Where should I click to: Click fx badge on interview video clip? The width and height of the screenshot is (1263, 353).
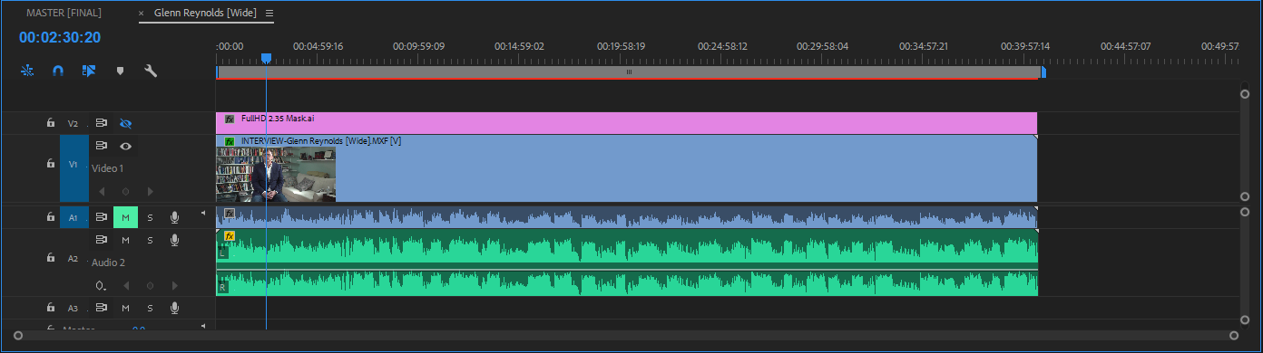point(230,141)
